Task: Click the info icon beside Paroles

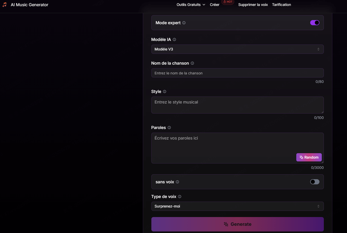Action: click(x=169, y=127)
